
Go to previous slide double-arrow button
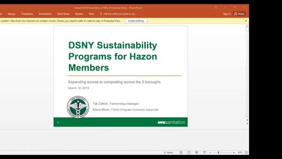[x=247, y=120]
